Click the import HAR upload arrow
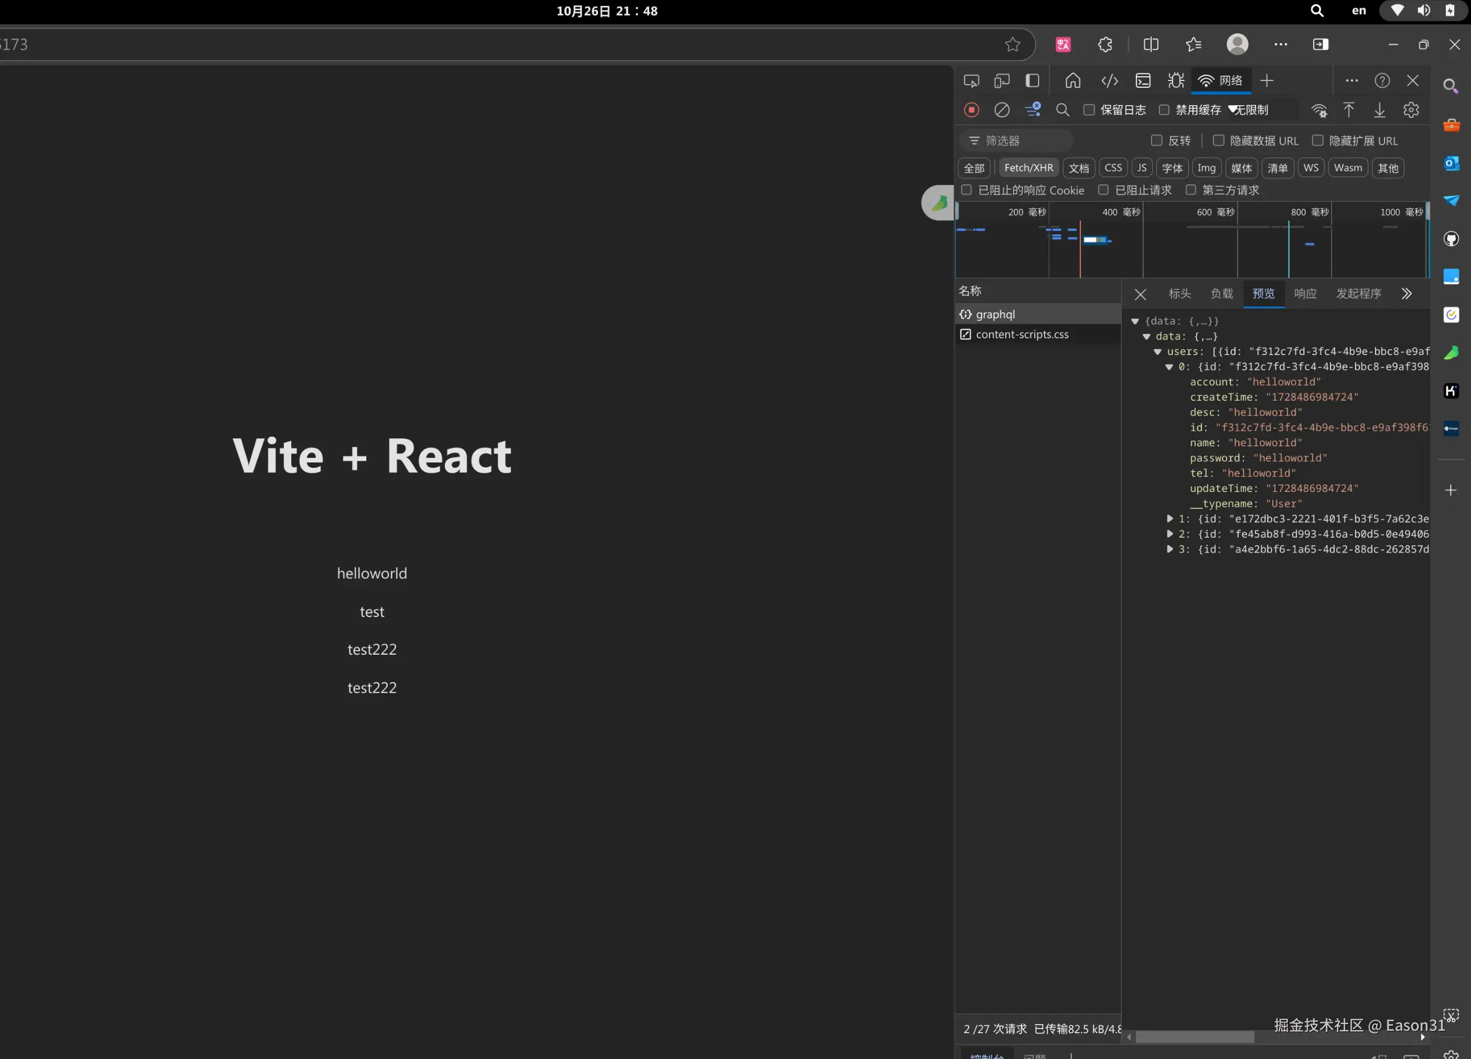 [1349, 110]
